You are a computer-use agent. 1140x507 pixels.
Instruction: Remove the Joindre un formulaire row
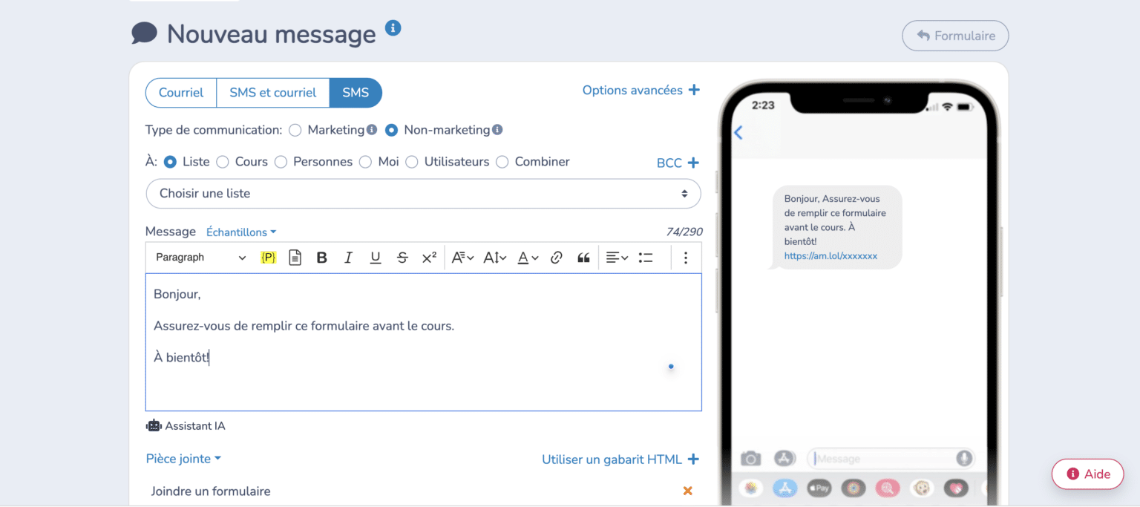688,491
